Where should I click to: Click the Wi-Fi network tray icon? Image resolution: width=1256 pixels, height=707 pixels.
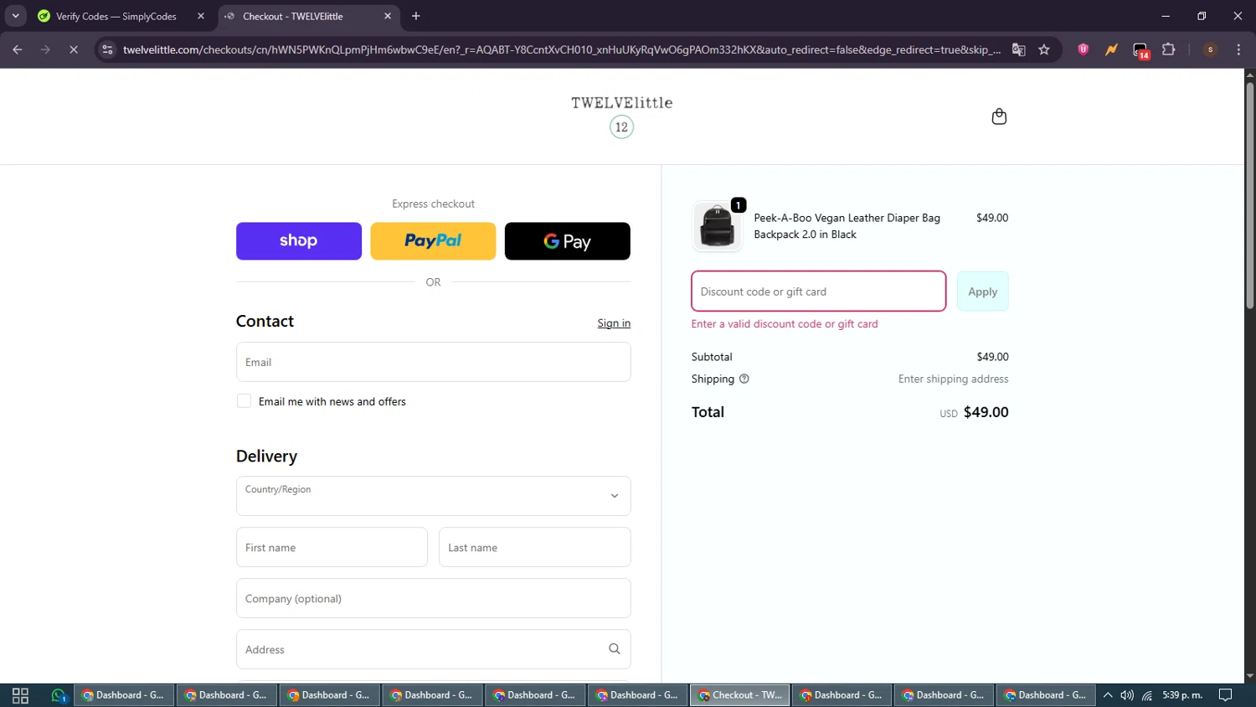[x=1147, y=695]
